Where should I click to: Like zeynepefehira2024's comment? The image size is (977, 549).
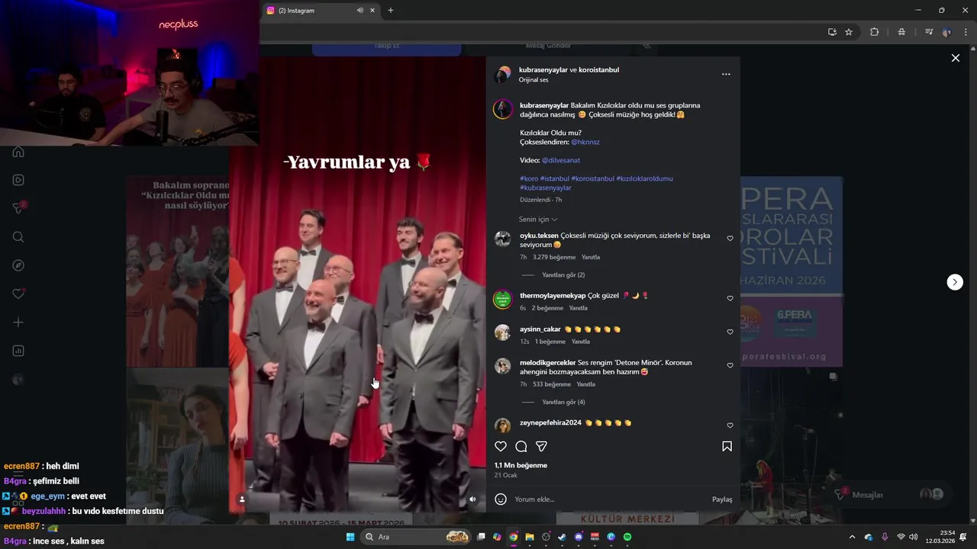point(730,425)
